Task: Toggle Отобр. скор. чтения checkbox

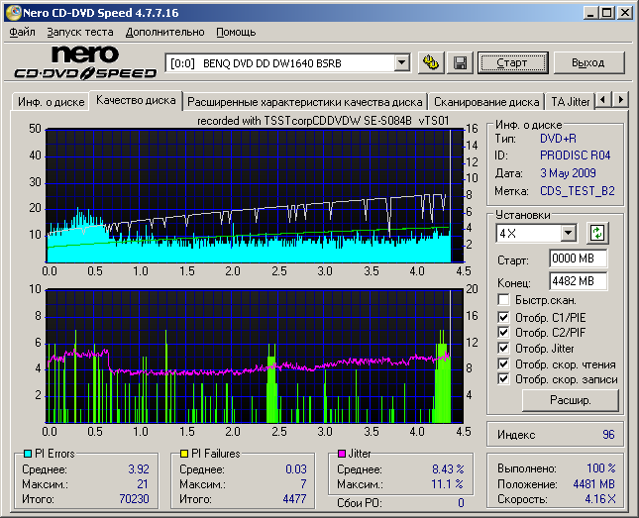Action: coord(504,363)
